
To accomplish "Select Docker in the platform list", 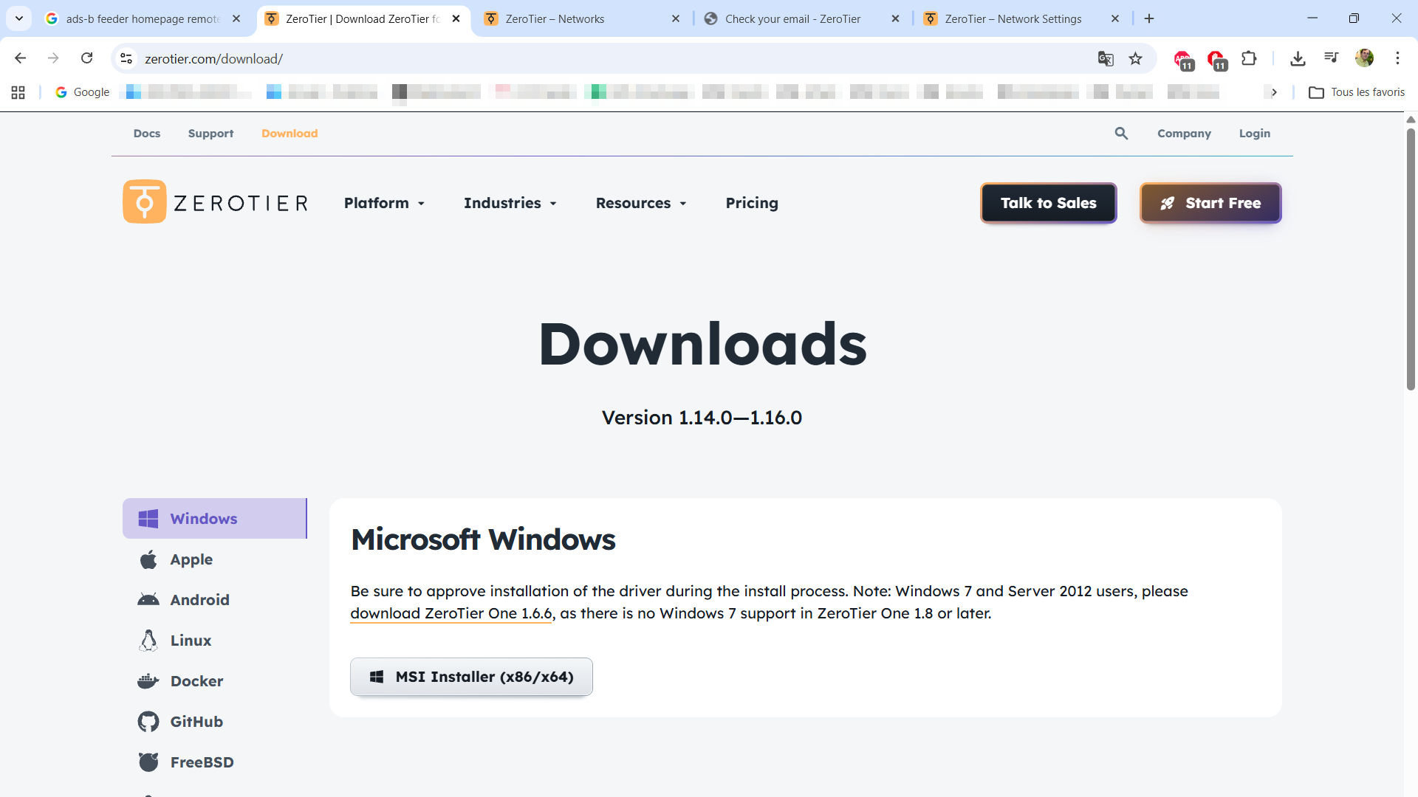I will [x=214, y=681].
